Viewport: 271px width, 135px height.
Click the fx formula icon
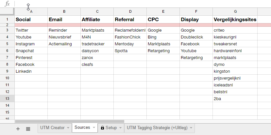coord(7,4)
